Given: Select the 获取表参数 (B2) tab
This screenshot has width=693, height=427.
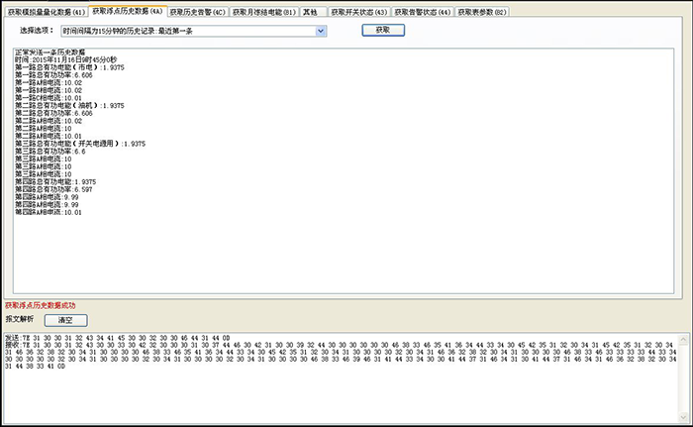Looking at the screenshot, I should pos(482,12).
